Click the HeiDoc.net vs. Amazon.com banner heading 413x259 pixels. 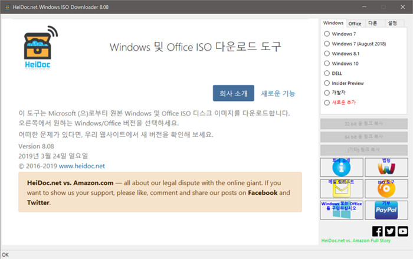[x=70, y=183]
